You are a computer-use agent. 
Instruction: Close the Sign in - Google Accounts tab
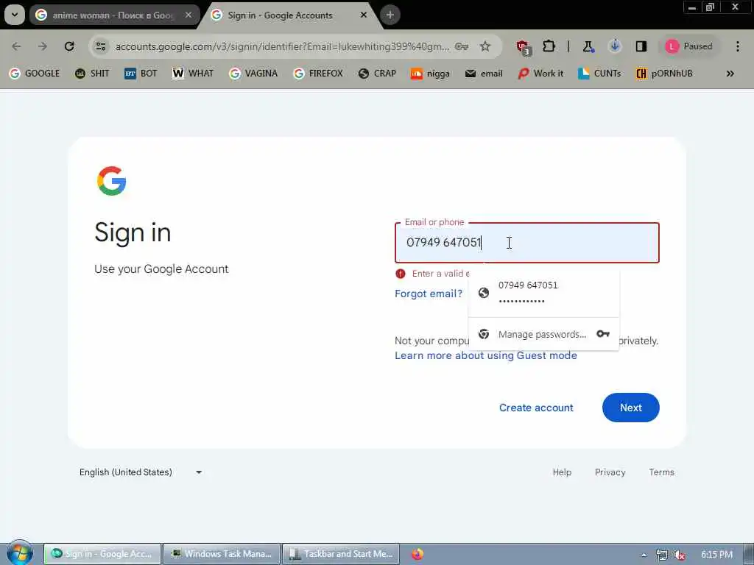coord(364,15)
